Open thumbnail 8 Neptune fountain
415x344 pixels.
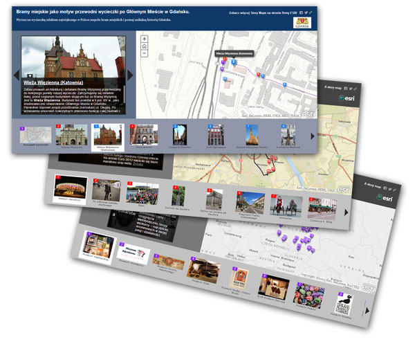point(288,135)
